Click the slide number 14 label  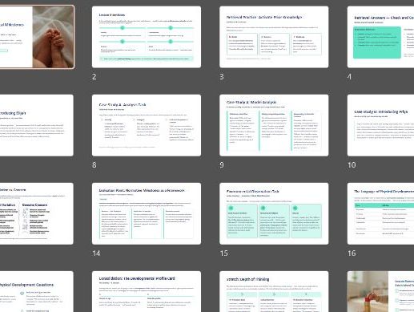[x=96, y=253]
